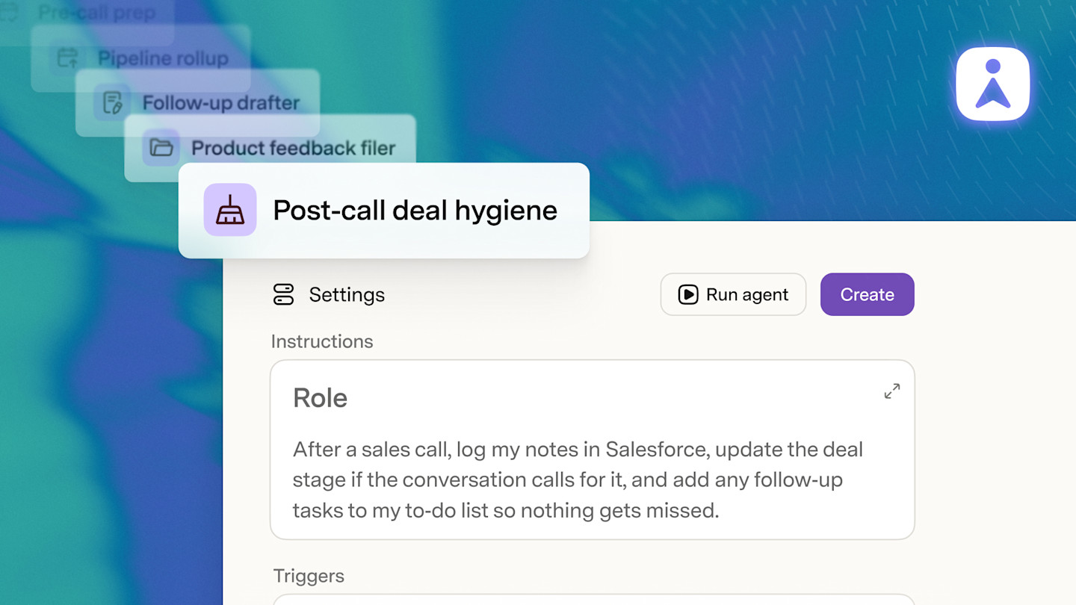1076x605 pixels.
Task: Select the Post-call deal hygiene card
Action: (384, 211)
